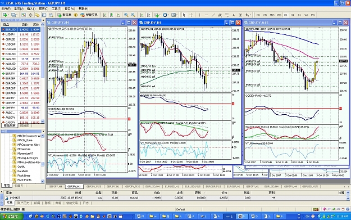Click the Zoom In magnifier icon
This screenshot has height=220, width=351.
click(126, 15)
